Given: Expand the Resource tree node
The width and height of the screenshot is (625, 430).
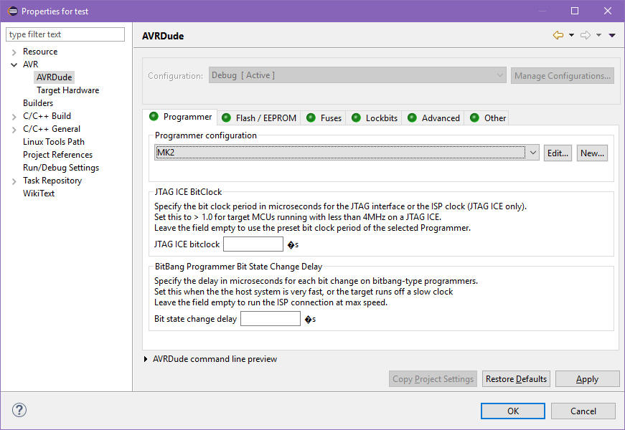Looking at the screenshot, I should point(14,52).
